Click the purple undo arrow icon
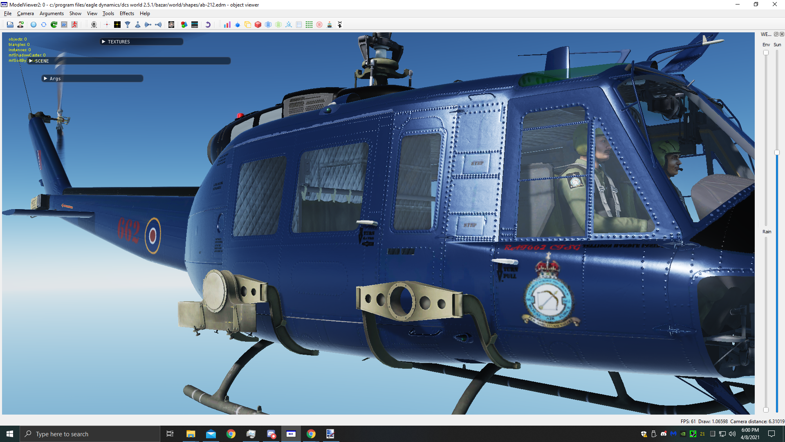The height and width of the screenshot is (442, 785). click(208, 25)
